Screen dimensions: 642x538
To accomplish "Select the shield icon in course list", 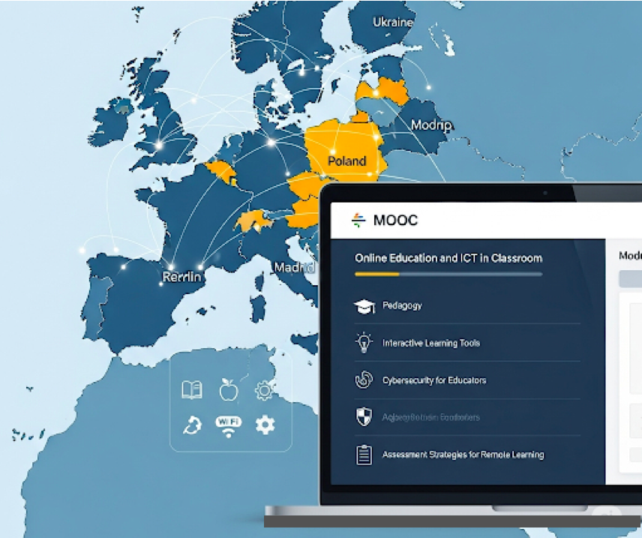I will click(364, 417).
